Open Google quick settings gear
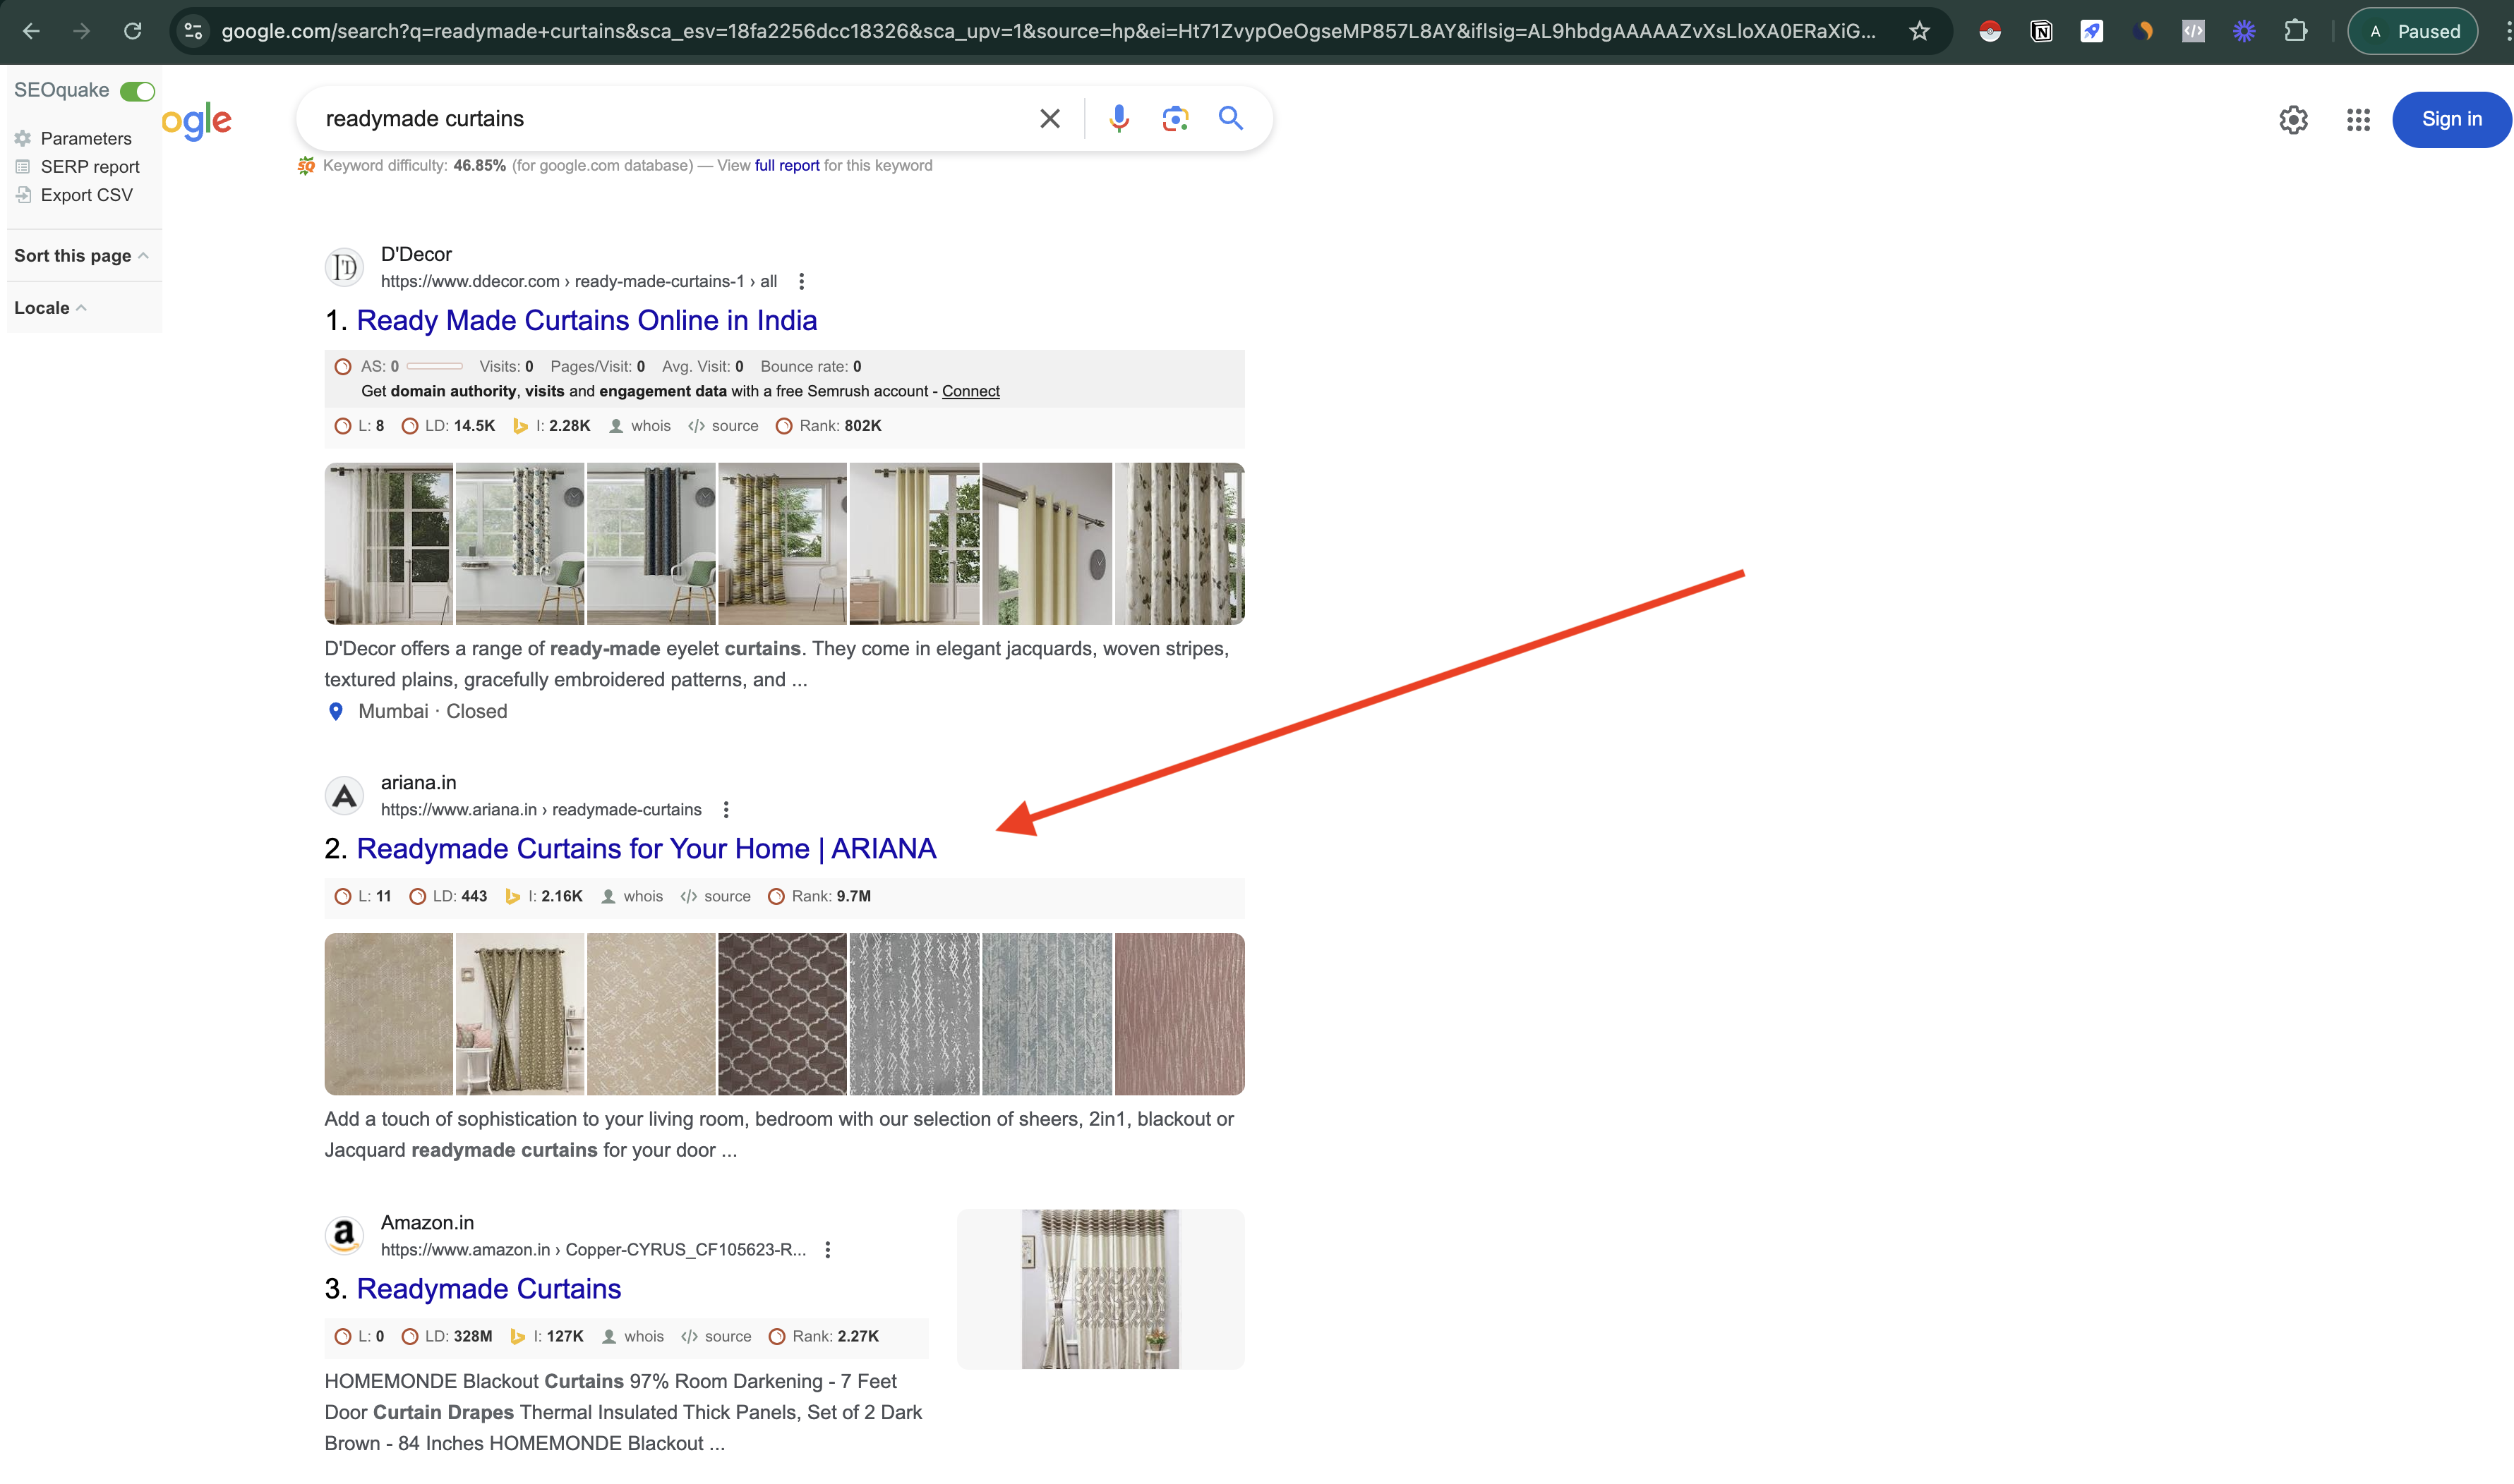The image size is (2514, 1484). point(2293,119)
